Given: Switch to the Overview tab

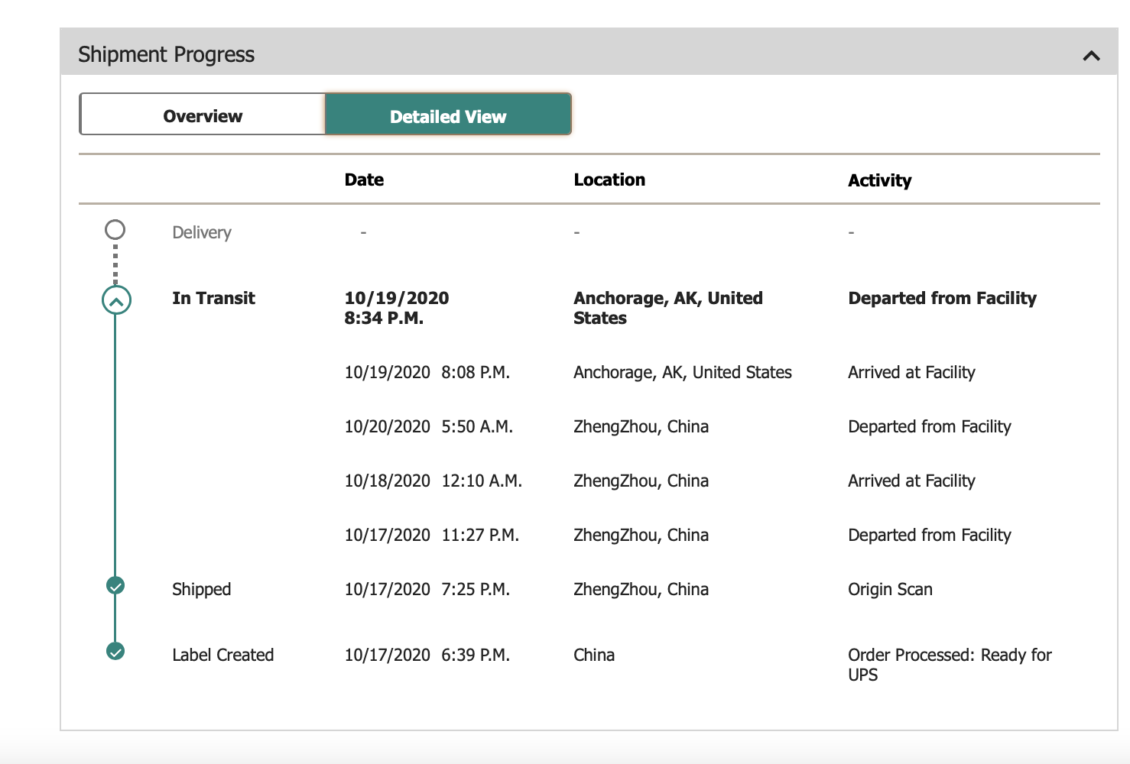Looking at the screenshot, I should (203, 115).
